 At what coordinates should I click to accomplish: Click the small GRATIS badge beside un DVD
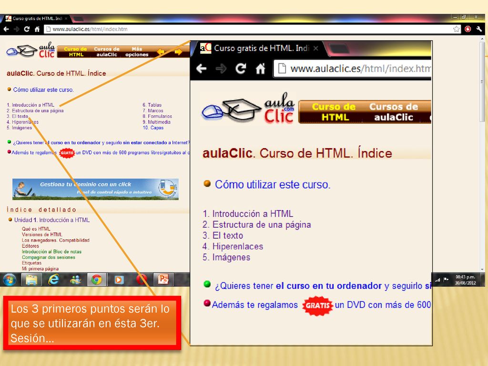click(67, 153)
